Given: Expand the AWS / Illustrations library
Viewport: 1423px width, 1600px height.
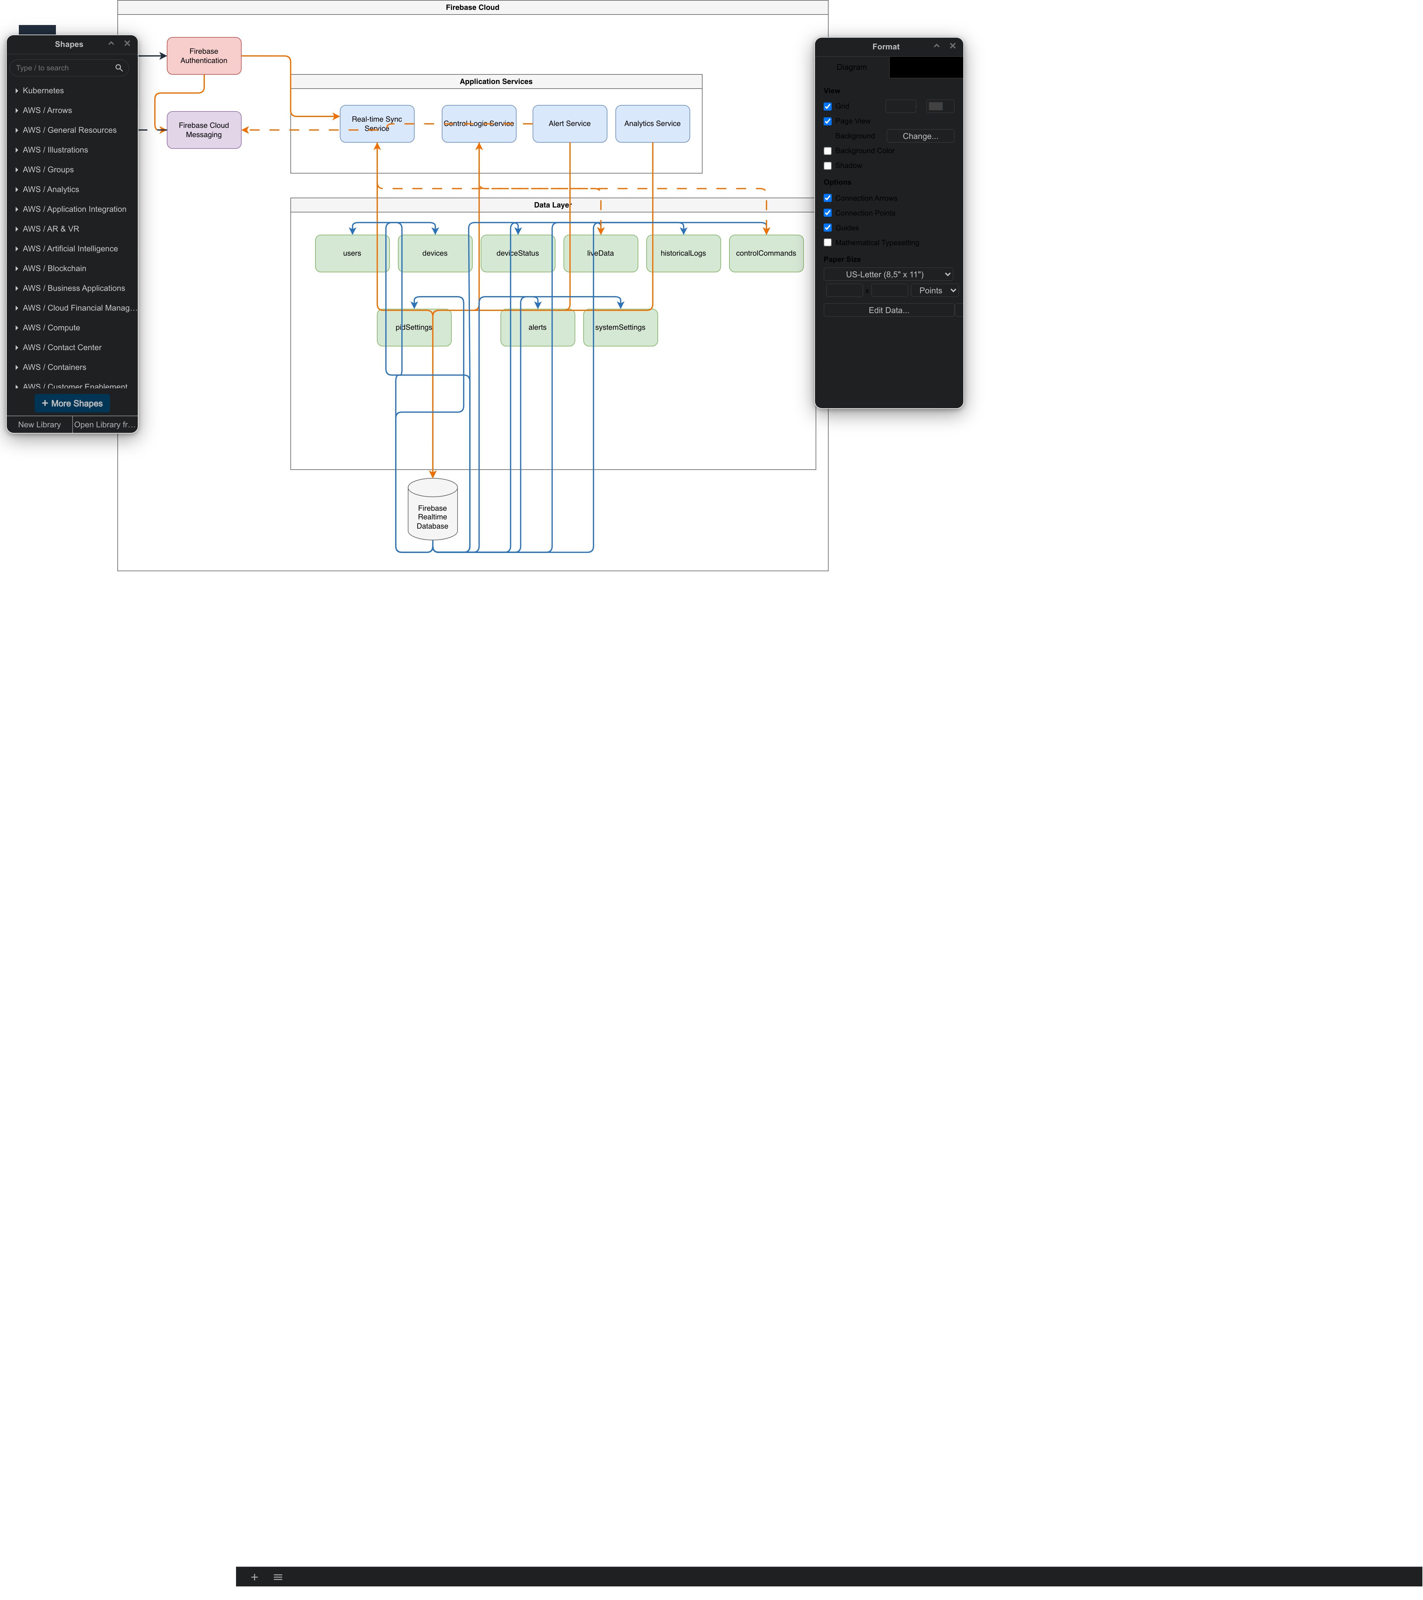Looking at the screenshot, I should point(72,150).
